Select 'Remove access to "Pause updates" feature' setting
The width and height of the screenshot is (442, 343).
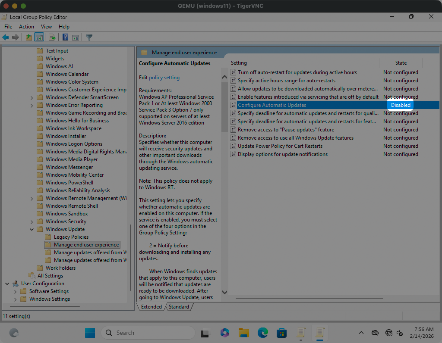coord(286,130)
